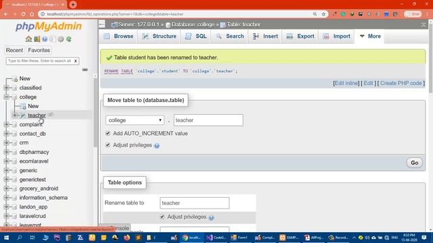Open the More tab dropdown
Screen dimensions: 433x243
[x=370, y=36]
